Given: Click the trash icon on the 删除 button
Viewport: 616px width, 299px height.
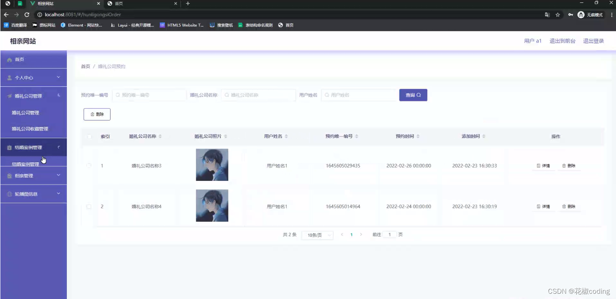Looking at the screenshot, I should [x=92, y=114].
